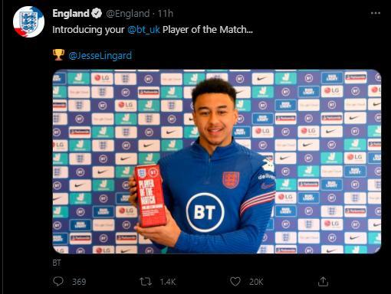Click the 369 replies count
This screenshot has width=391, height=294.
click(x=79, y=282)
